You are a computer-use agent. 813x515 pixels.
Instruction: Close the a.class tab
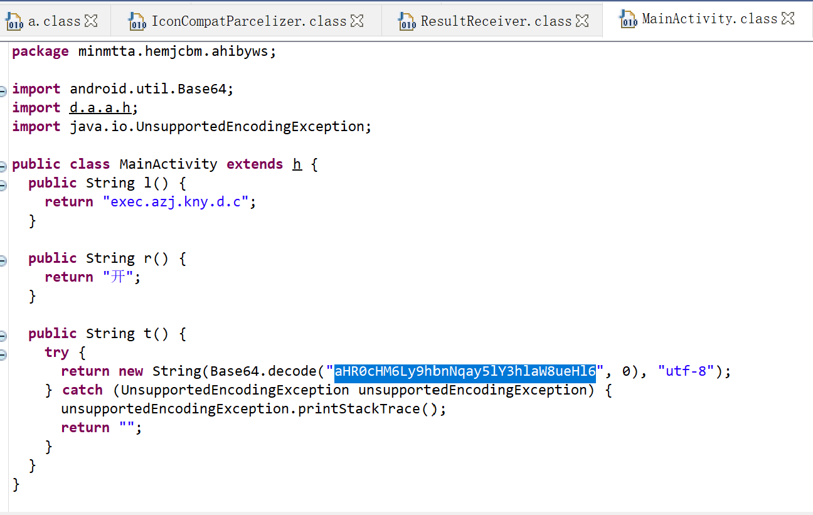[x=91, y=21]
